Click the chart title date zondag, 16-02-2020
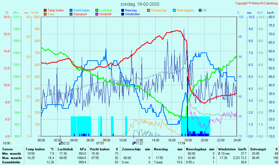This screenshot has height=165, width=279. click(140, 4)
